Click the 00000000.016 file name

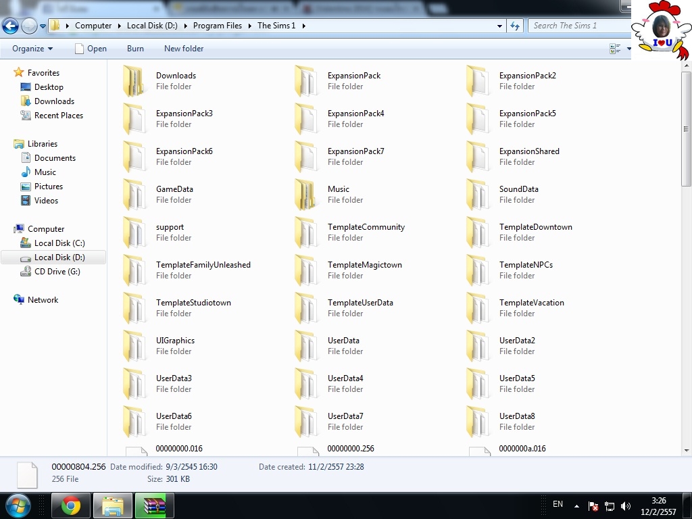tap(179, 449)
